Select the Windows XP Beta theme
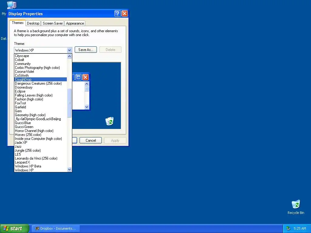The image size is (311, 233). [x=41, y=166]
